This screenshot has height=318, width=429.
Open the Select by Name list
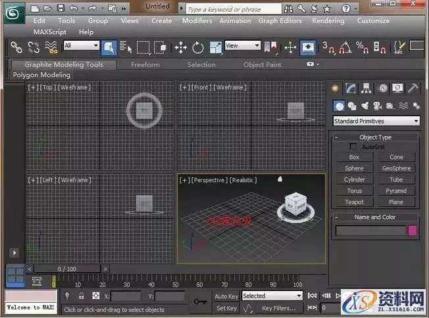tap(126, 47)
